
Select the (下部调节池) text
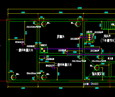108,40
